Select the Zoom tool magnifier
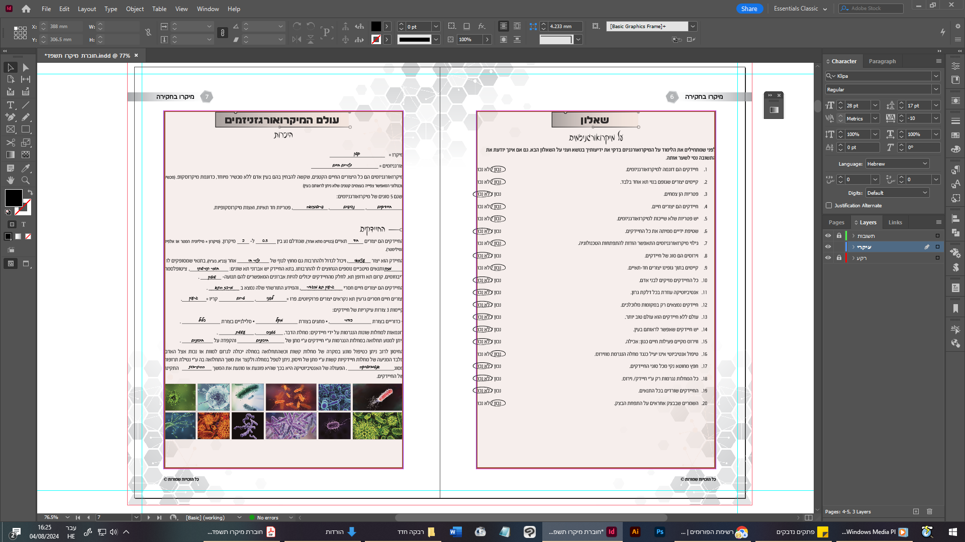This screenshot has width=965, height=542. pos(26,180)
